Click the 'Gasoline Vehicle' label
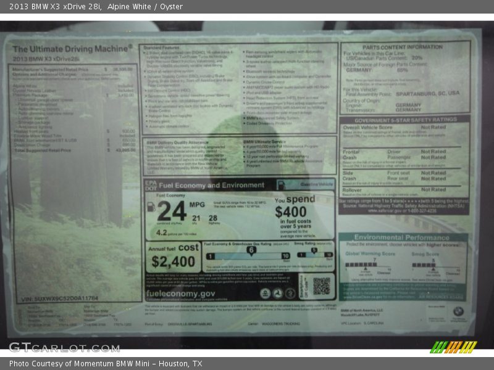This screenshot has width=494, height=370. pos(316,184)
